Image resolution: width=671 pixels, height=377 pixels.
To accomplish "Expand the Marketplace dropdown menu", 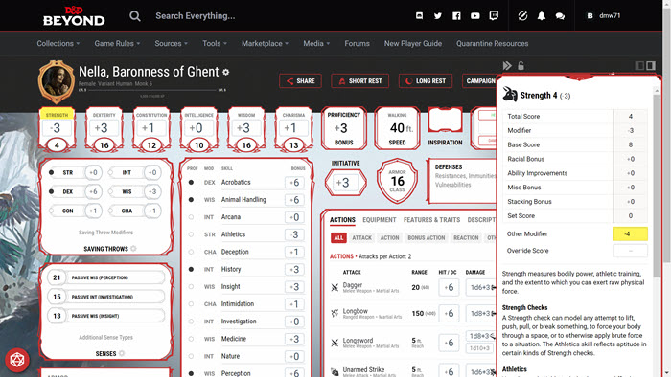I will [265, 44].
